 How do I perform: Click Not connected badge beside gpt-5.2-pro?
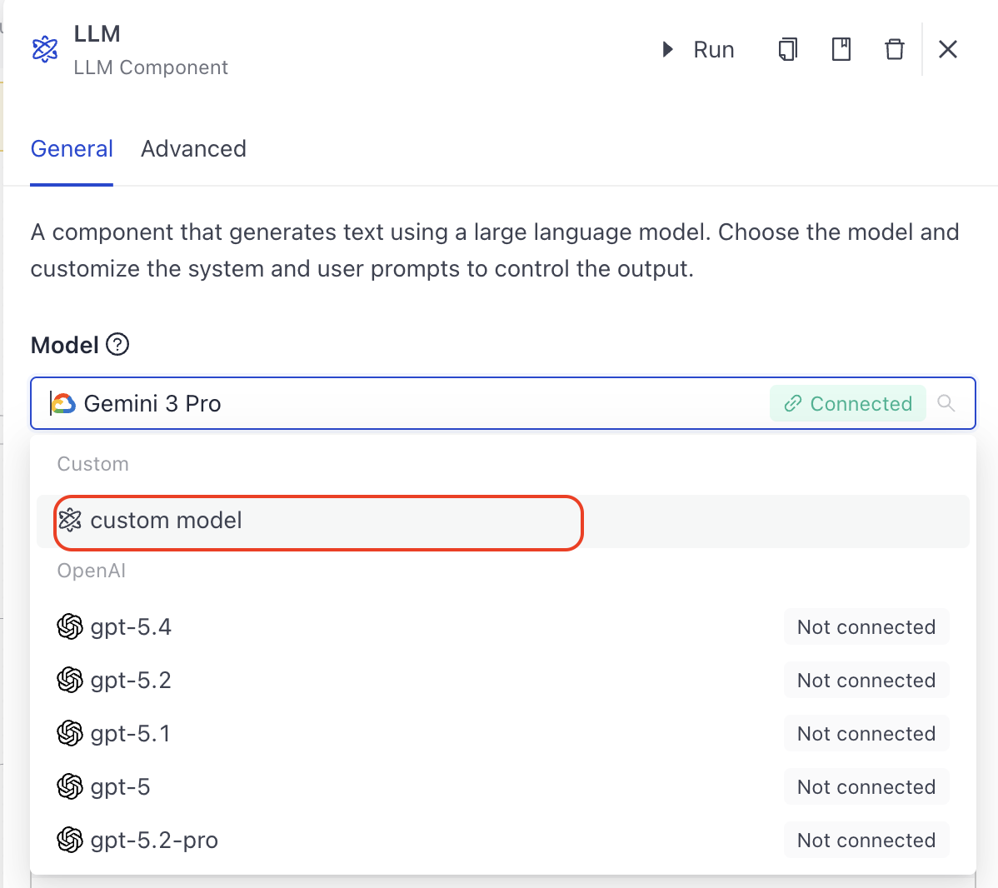(x=866, y=841)
